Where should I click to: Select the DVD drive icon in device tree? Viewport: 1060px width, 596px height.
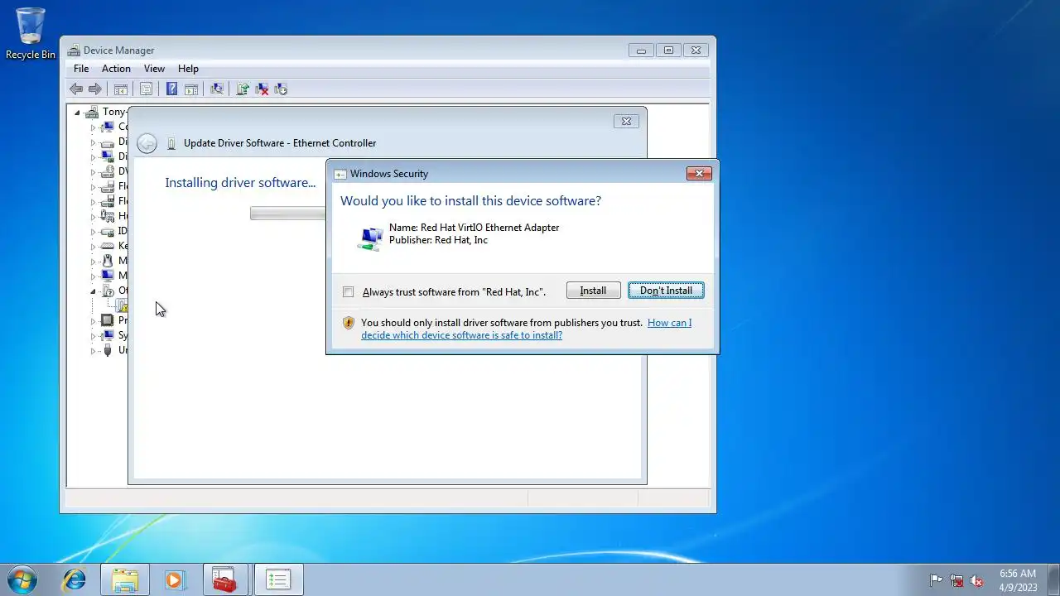[107, 171]
